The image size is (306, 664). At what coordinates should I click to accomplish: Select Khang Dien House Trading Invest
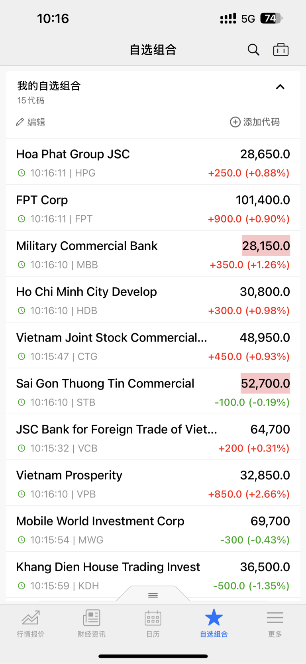153,575
